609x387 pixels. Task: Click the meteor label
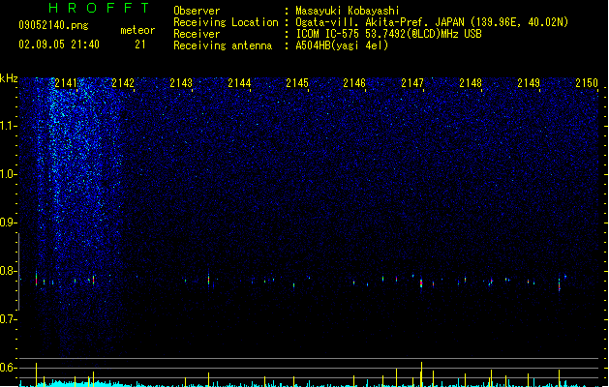[x=137, y=30]
